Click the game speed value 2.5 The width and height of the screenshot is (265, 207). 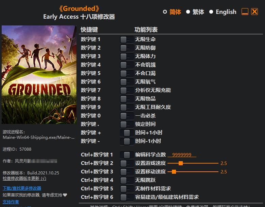(x=224, y=163)
